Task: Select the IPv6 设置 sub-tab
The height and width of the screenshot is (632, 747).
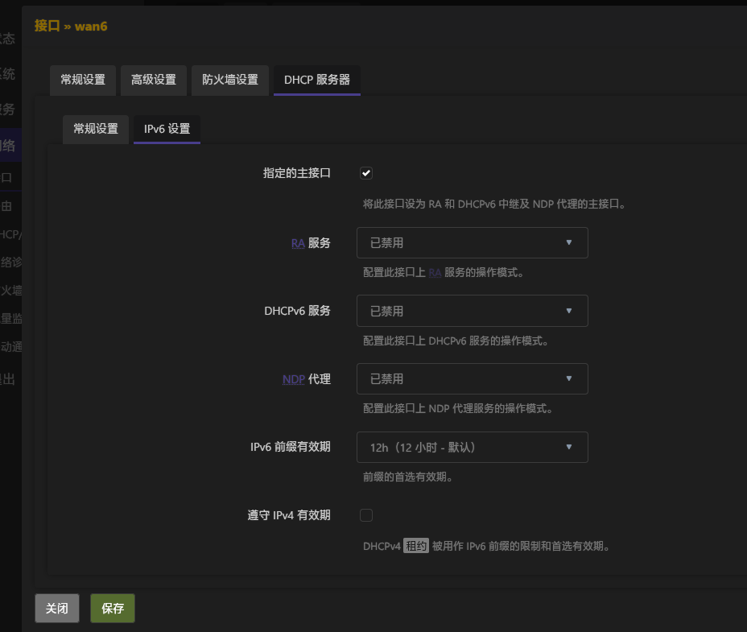Action: tap(167, 129)
